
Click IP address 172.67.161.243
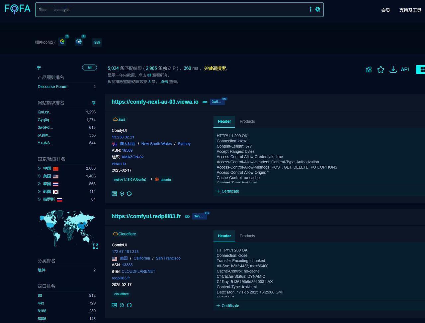coord(125,251)
